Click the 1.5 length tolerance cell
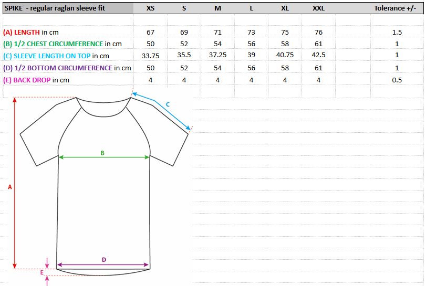Viewport: 426px width, 286px height. (397, 33)
